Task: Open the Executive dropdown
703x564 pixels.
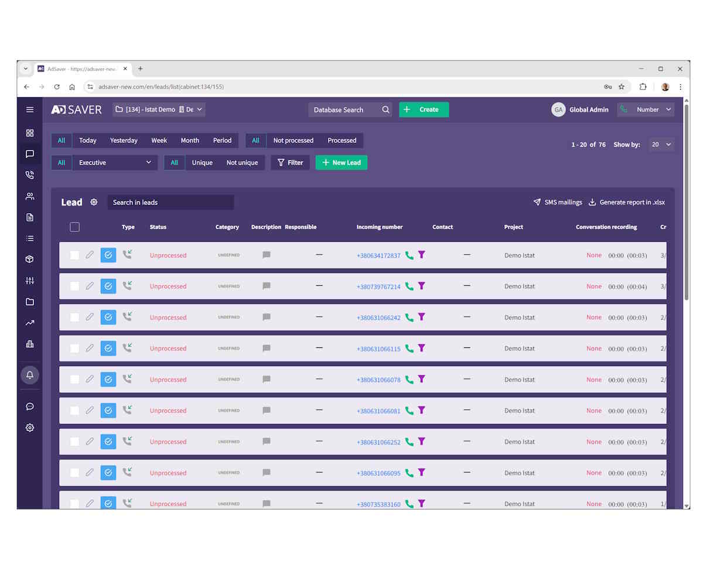Action: click(x=115, y=162)
